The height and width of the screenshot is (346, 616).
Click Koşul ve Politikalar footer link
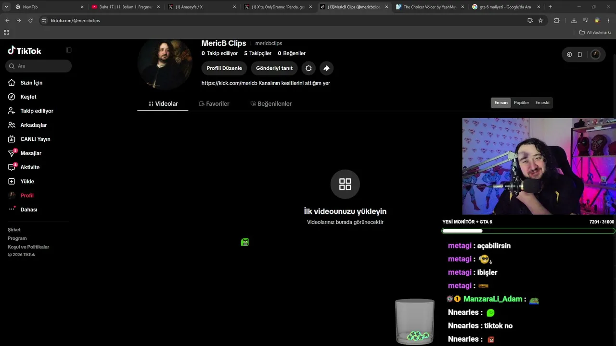28,247
